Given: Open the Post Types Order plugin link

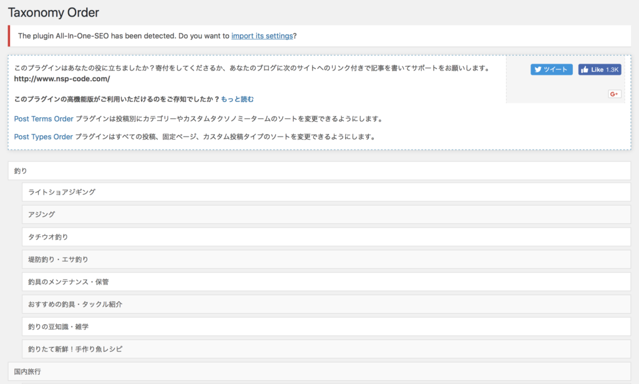Looking at the screenshot, I should pyautogui.click(x=44, y=137).
